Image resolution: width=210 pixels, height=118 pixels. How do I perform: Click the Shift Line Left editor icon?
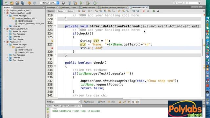134,11
